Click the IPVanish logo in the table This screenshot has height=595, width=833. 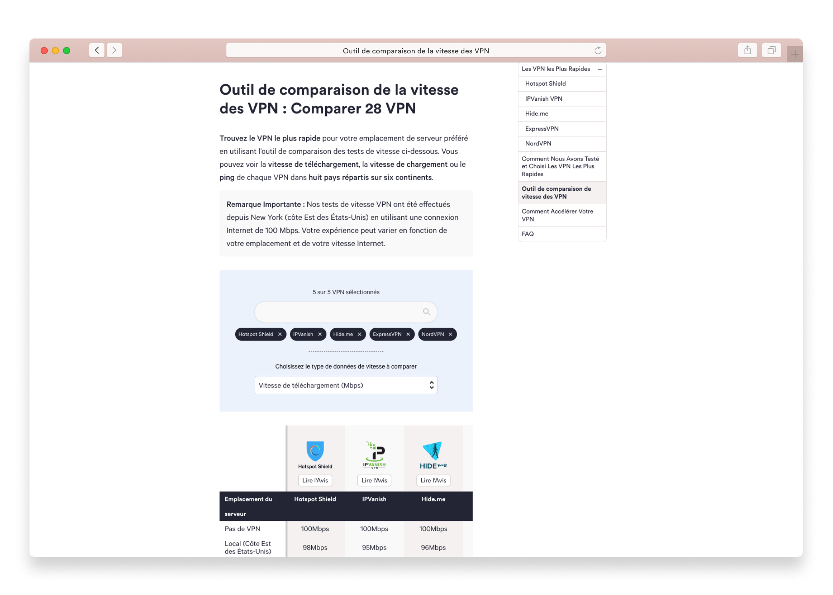click(x=374, y=455)
